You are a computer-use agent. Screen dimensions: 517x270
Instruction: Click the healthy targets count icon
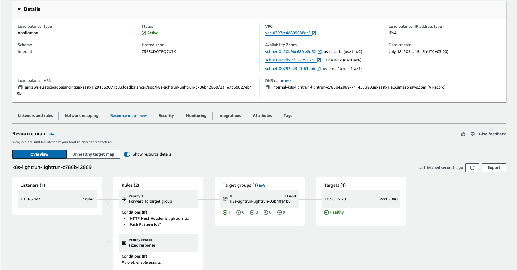(225, 212)
